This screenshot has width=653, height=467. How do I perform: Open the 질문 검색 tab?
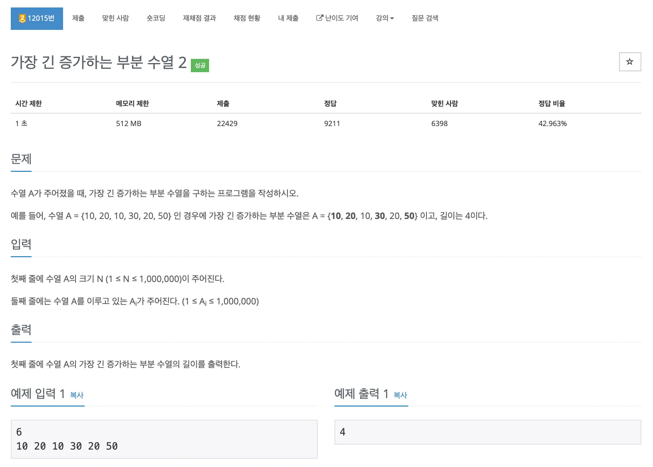[x=425, y=18]
